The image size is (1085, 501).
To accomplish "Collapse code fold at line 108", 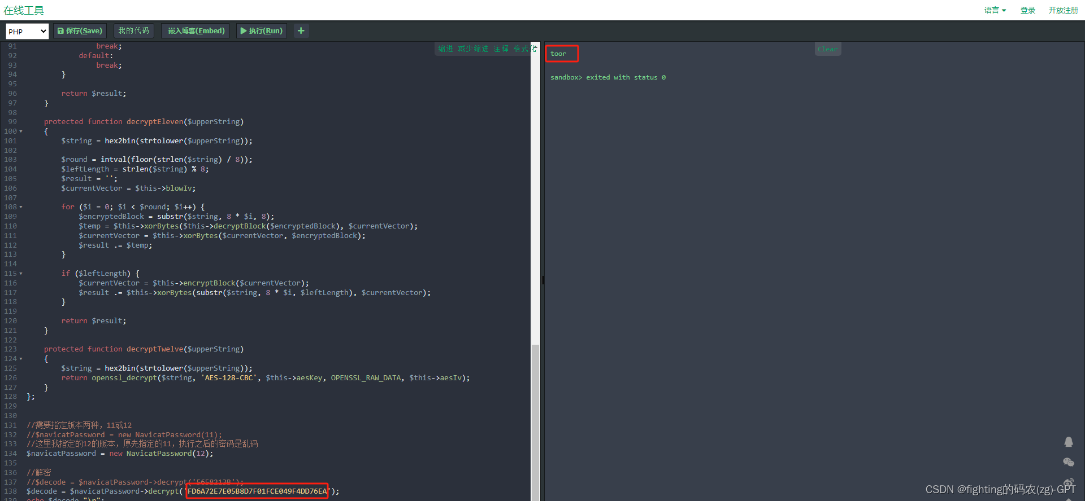I will click(21, 207).
